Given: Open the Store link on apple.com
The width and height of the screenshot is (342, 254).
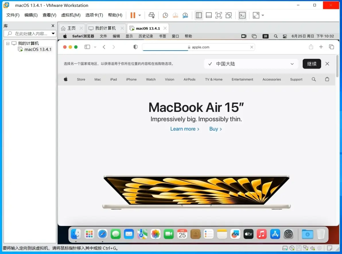Looking at the screenshot, I should 81,80.
